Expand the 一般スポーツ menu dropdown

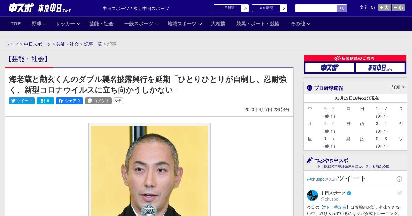coord(141,24)
